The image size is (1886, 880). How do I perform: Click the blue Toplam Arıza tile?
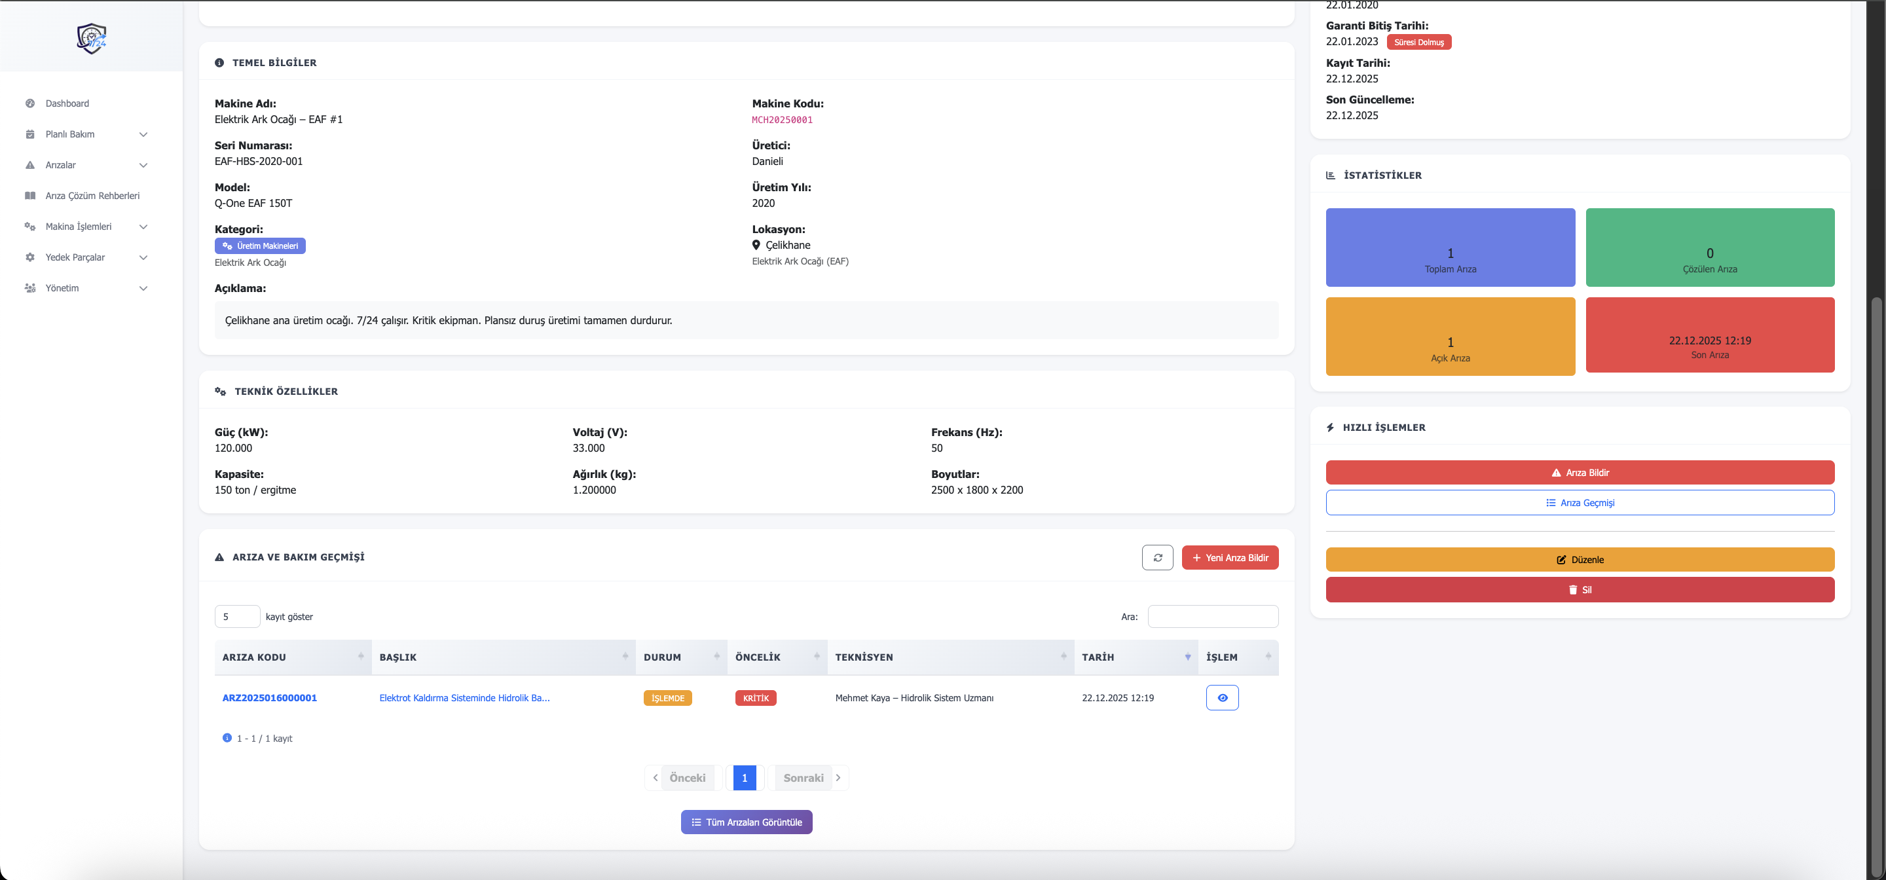pos(1450,247)
